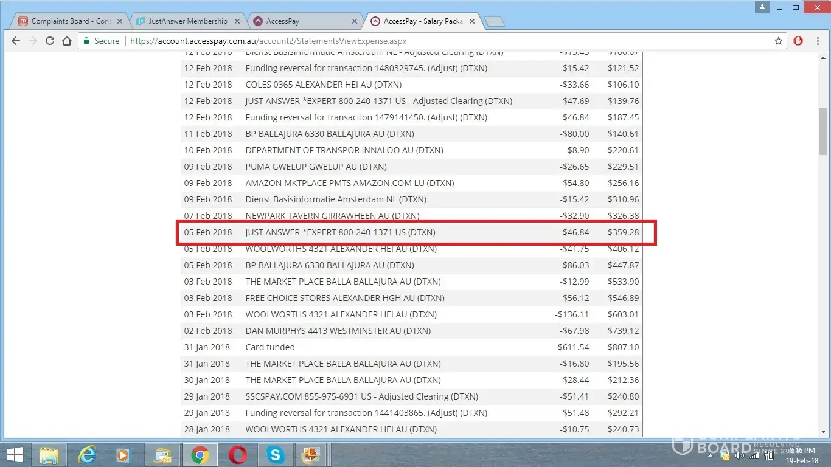
Task: Launch Opera from the taskbar
Action: pyautogui.click(x=238, y=454)
